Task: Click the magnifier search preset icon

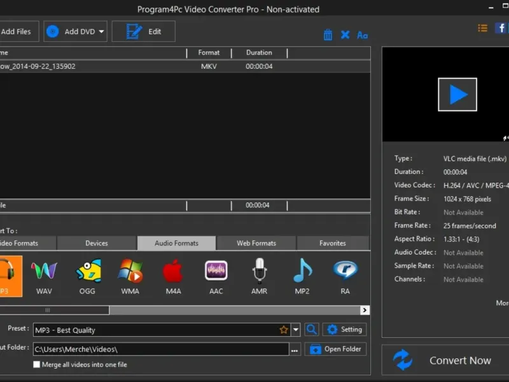Action: click(x=311, y=330)
